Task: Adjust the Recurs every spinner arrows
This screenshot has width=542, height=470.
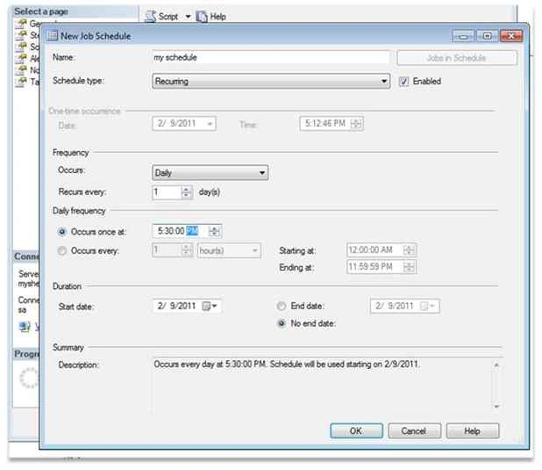Action: tap(186, 192)
